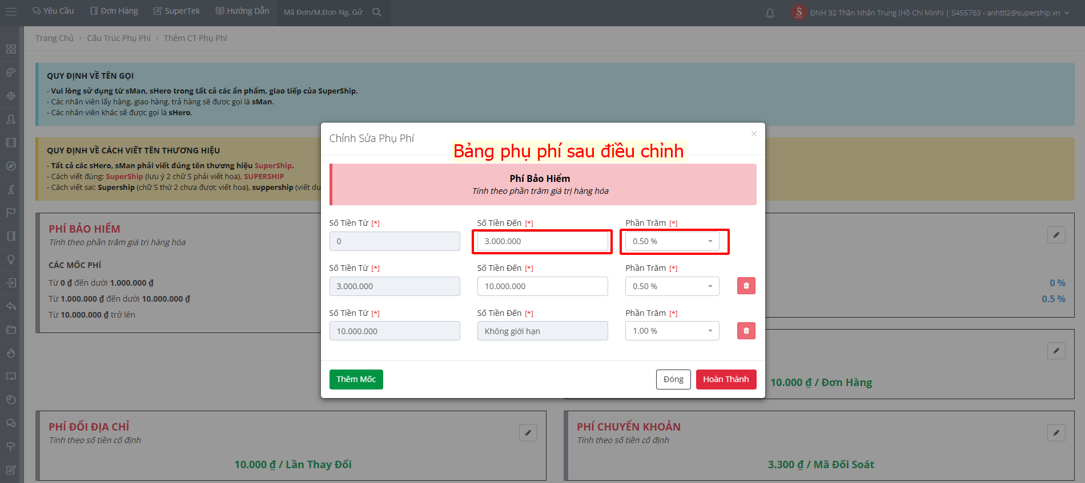The width and height of the screenshot is (1085, 483).
Task: Select the reply arrow icon in the sidebar
Action: [x=11, y=306]
